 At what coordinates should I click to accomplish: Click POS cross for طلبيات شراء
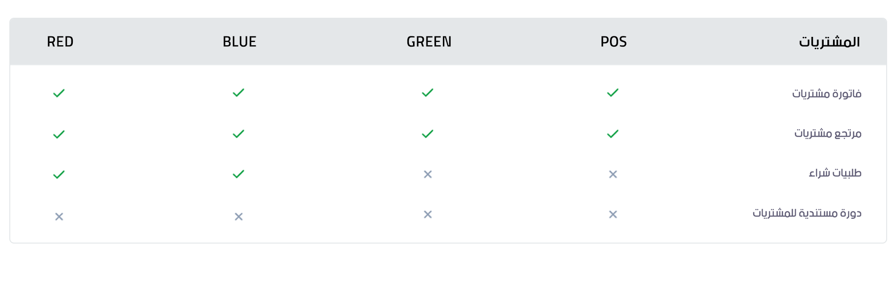click(x=613, y=174)
